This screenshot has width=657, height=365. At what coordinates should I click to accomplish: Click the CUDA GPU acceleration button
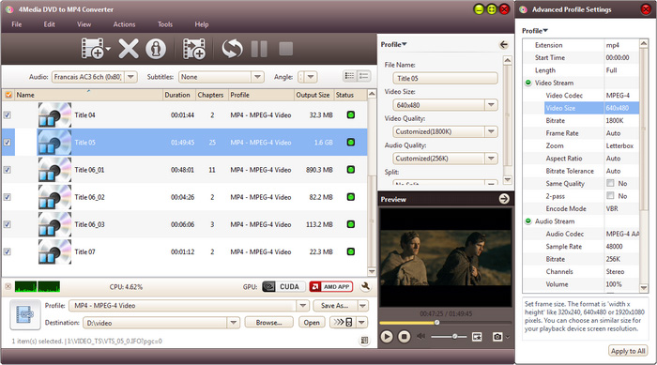point(284,286)
